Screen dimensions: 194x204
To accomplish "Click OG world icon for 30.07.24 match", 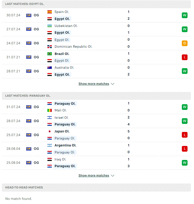I will (29, 15).
